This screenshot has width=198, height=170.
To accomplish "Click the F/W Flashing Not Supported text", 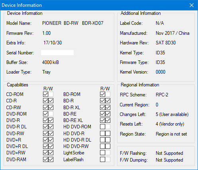I will [x=169, y=153].
